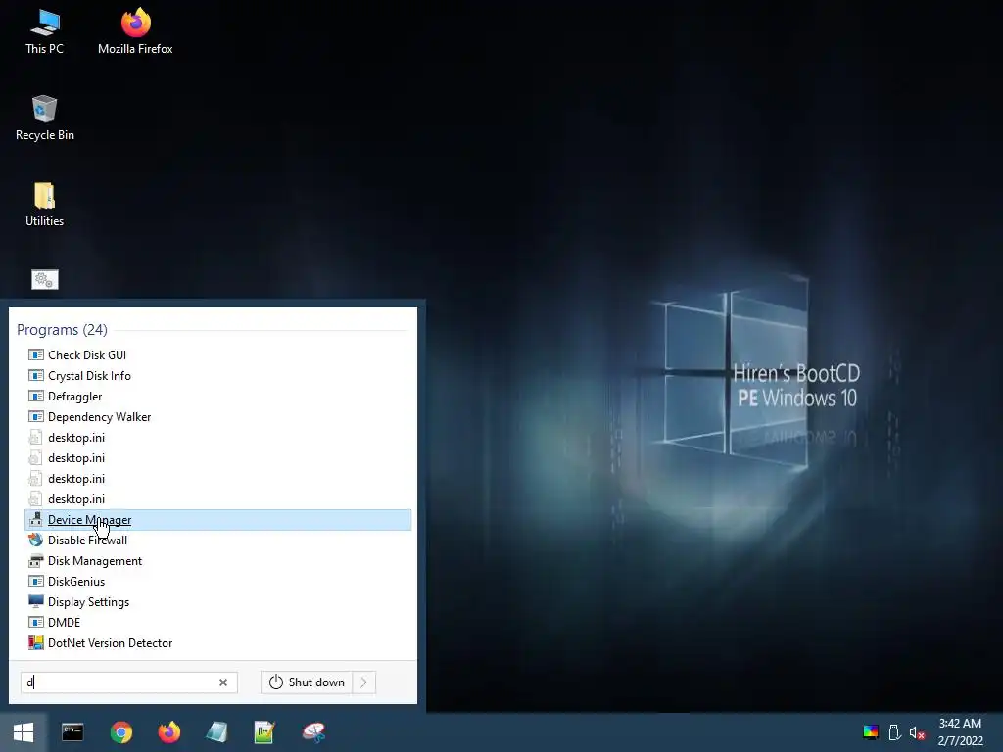This screenshot has height=752, width=1003.
Task: Select the first desktop.ini result
Action: click(217, 438)
